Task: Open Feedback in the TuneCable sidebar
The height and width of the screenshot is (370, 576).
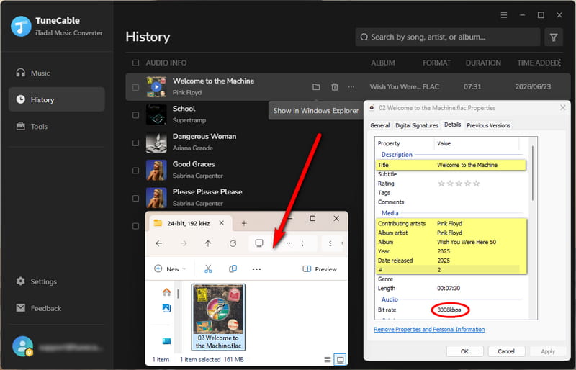Action: click(x=57, y=308)
